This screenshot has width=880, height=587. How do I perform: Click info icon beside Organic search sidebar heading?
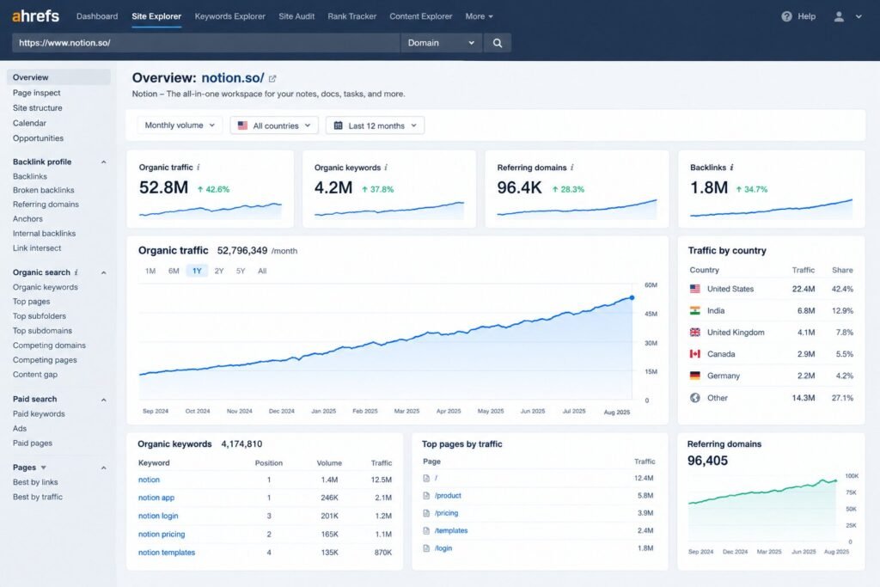[76, 272]
